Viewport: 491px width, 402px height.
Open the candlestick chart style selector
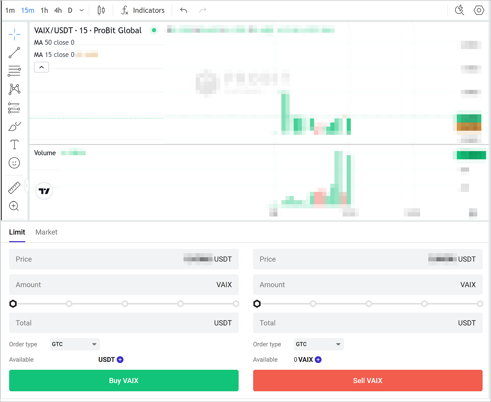coord(101,10)
